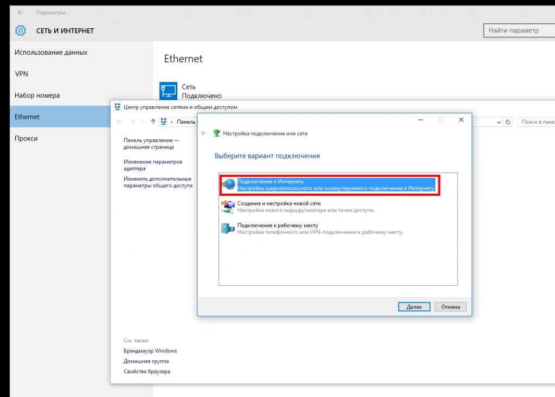This screenshot has width=555, height=397.
Task: Click the Создание и настройка новой сети icon
Action: point(228,207)
